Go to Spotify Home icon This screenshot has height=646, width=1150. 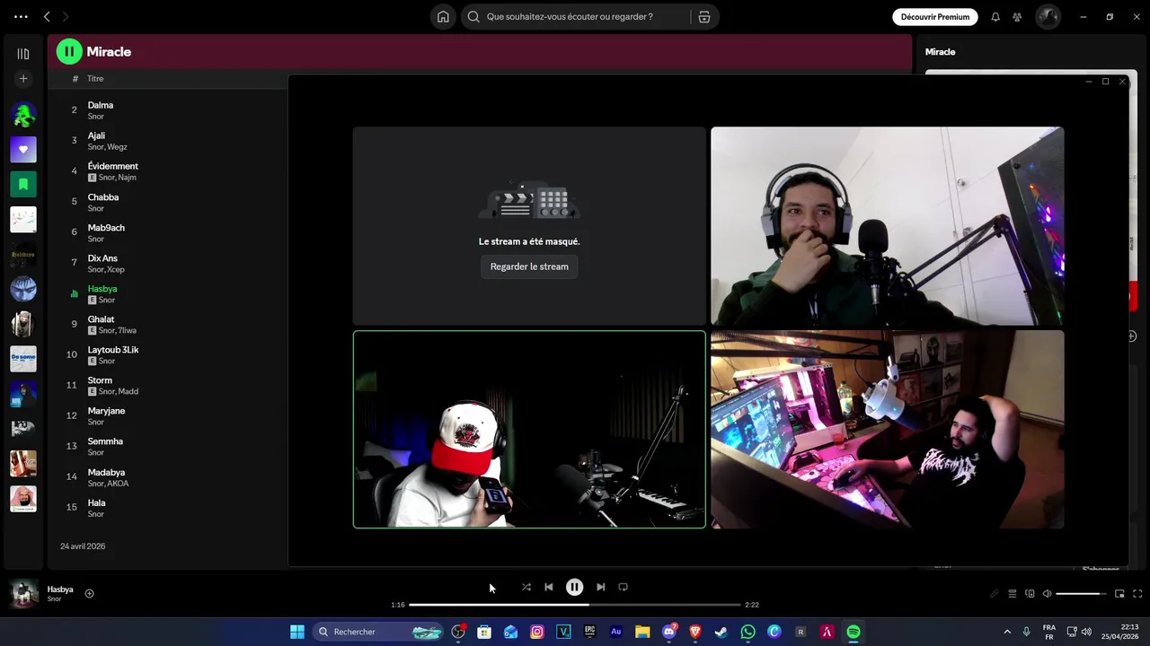(443, 17)
